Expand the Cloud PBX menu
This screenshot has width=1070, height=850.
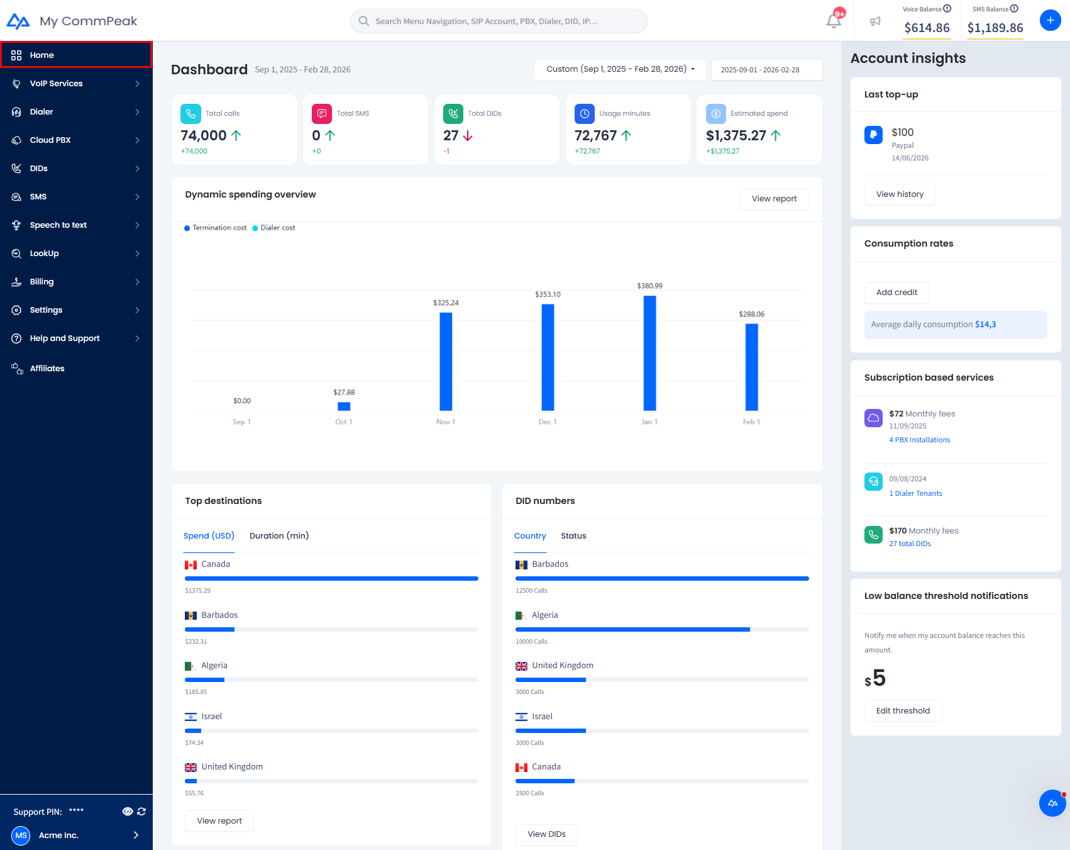[76, 140]
